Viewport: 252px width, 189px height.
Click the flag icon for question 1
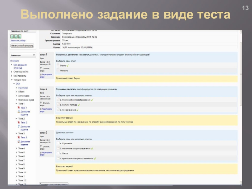coord(41,68)
